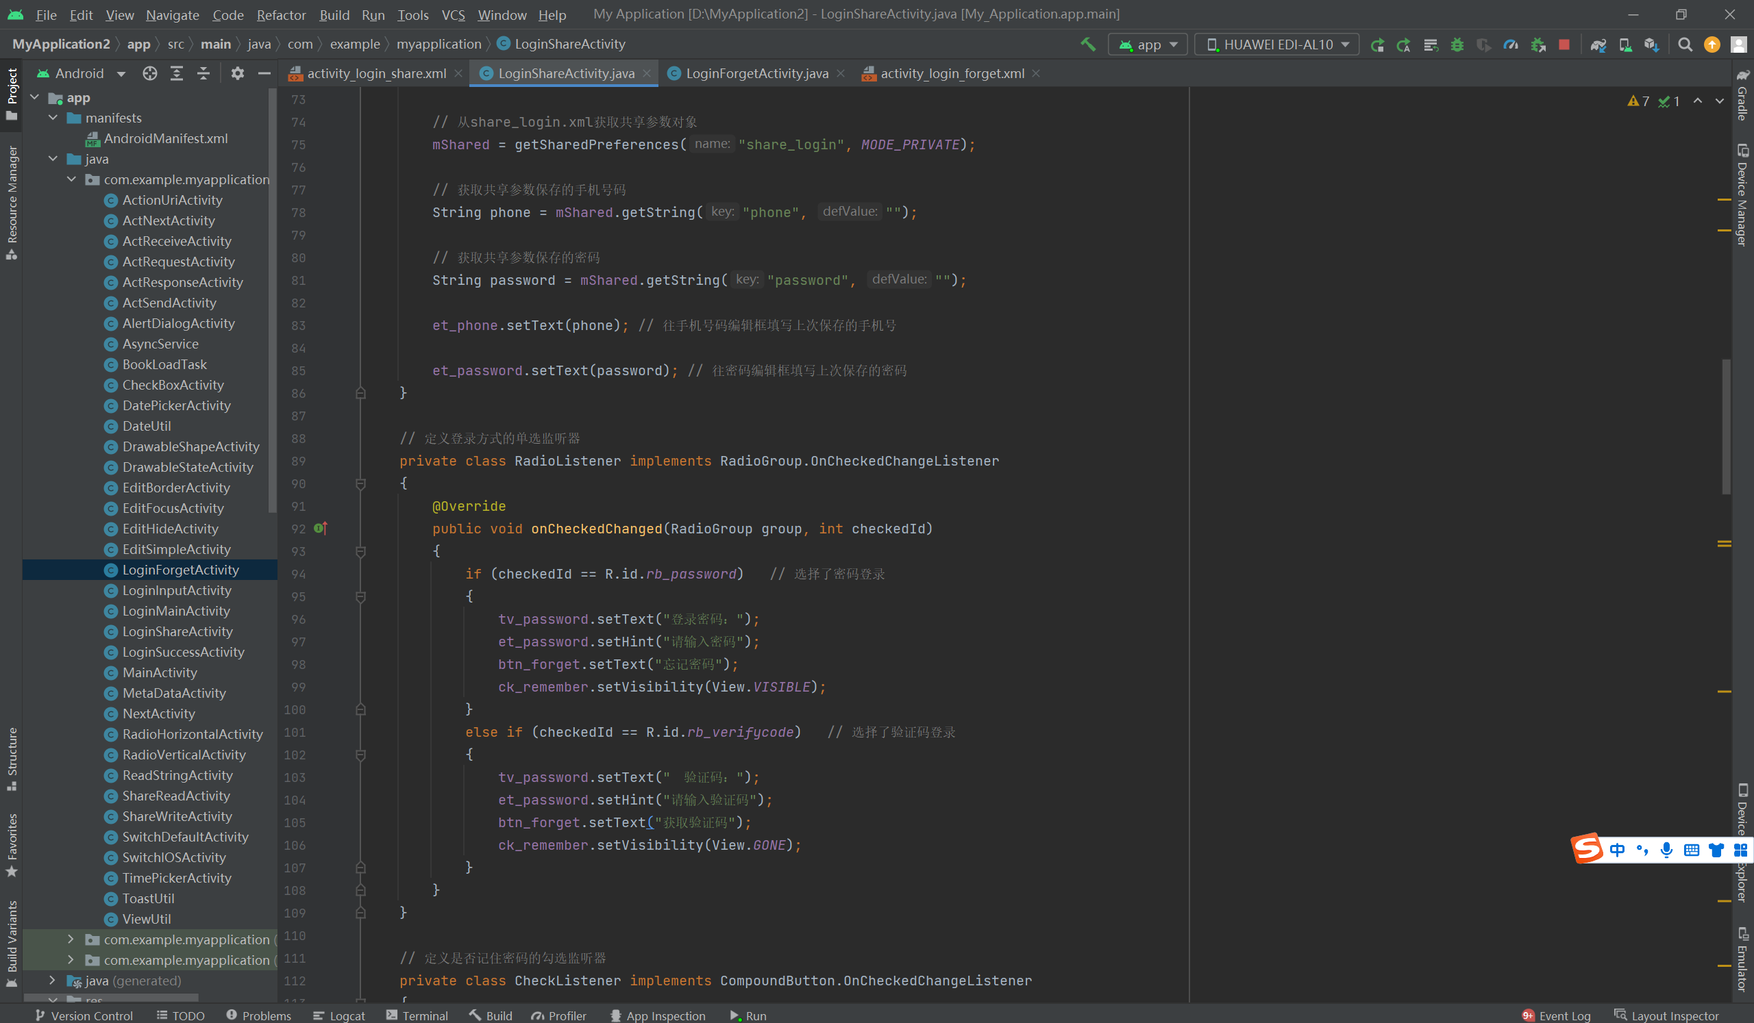Viewport: 1754px width, 1023px height.
Task: Click the Debug app bug icon
Action: 1457,45
